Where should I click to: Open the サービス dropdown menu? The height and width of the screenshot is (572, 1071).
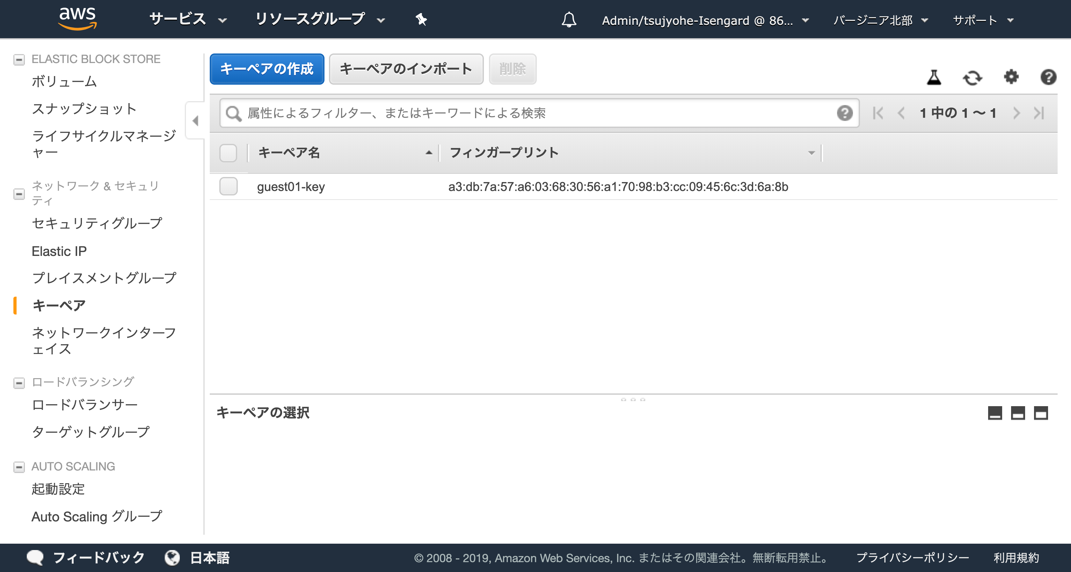(x=188, y=19)
